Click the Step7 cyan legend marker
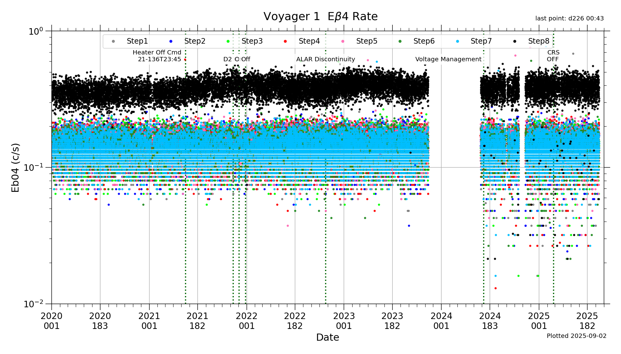 (x=457, y=41)
